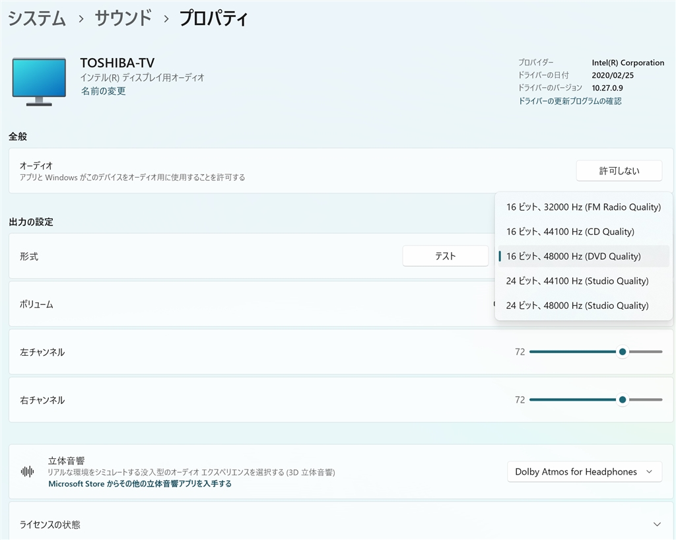The image size is (676, 540).
Task: Go back to システム breadcrumb
Action: (37, 18)
